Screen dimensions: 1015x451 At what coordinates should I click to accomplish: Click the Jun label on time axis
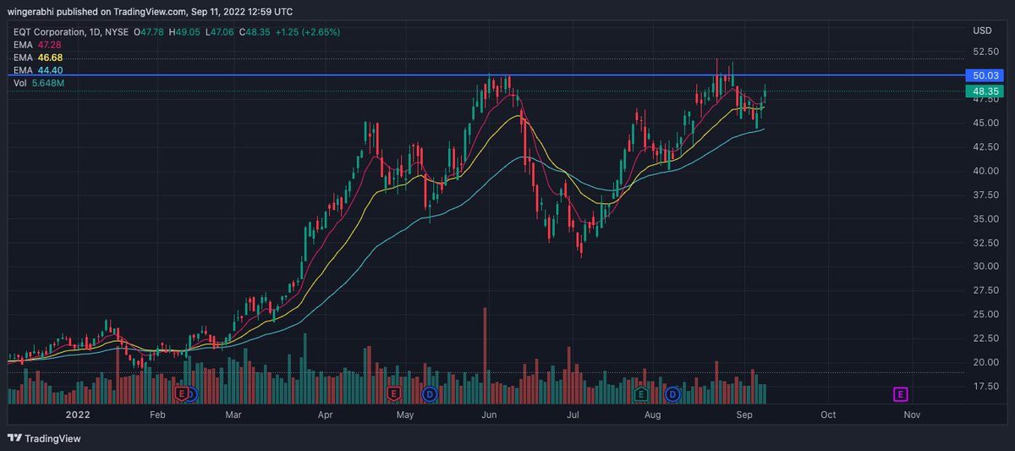coord(489,415)
